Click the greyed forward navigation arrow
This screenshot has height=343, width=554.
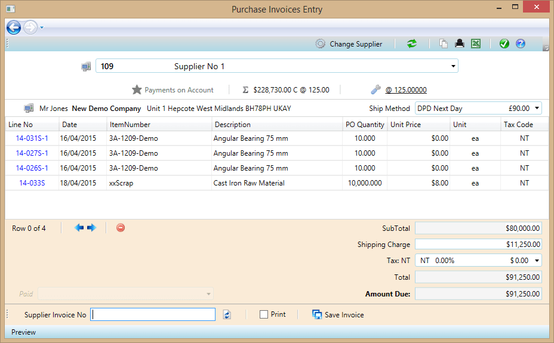point(30,27)
